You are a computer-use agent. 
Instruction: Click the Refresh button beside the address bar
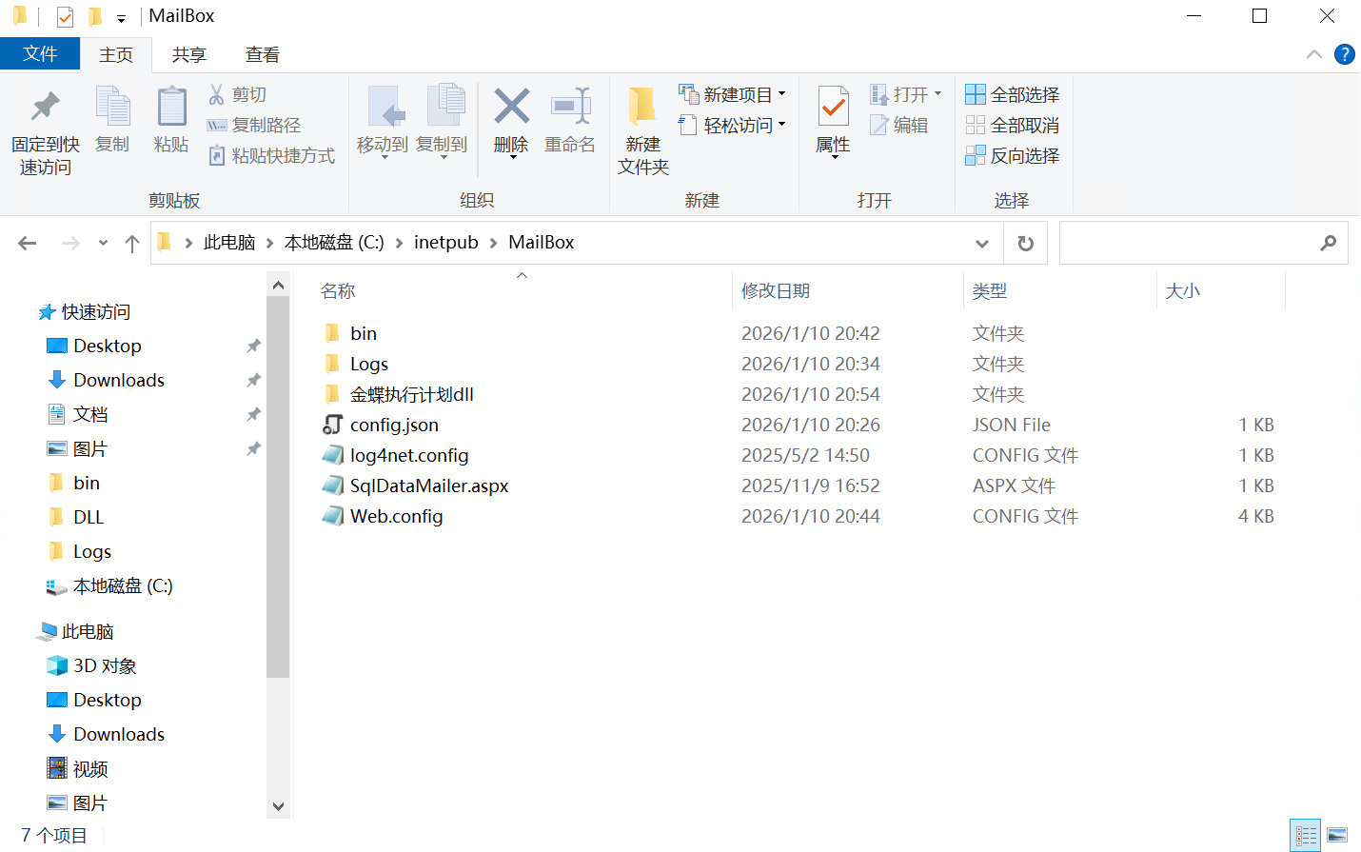[1025, 244]
